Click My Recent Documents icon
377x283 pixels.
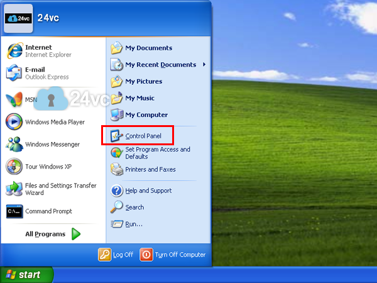pos(117,65)
